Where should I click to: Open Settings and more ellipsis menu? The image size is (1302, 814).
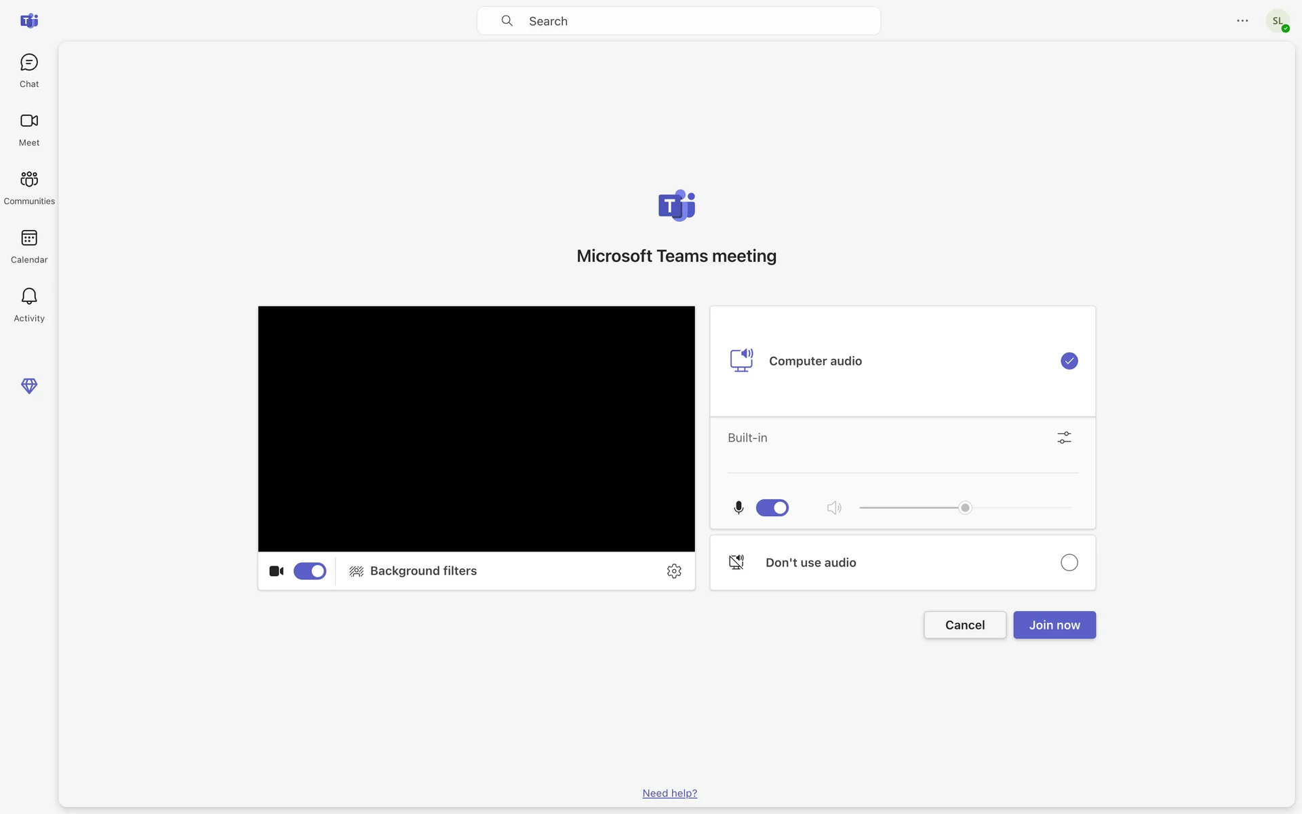tap(1242, 21)
